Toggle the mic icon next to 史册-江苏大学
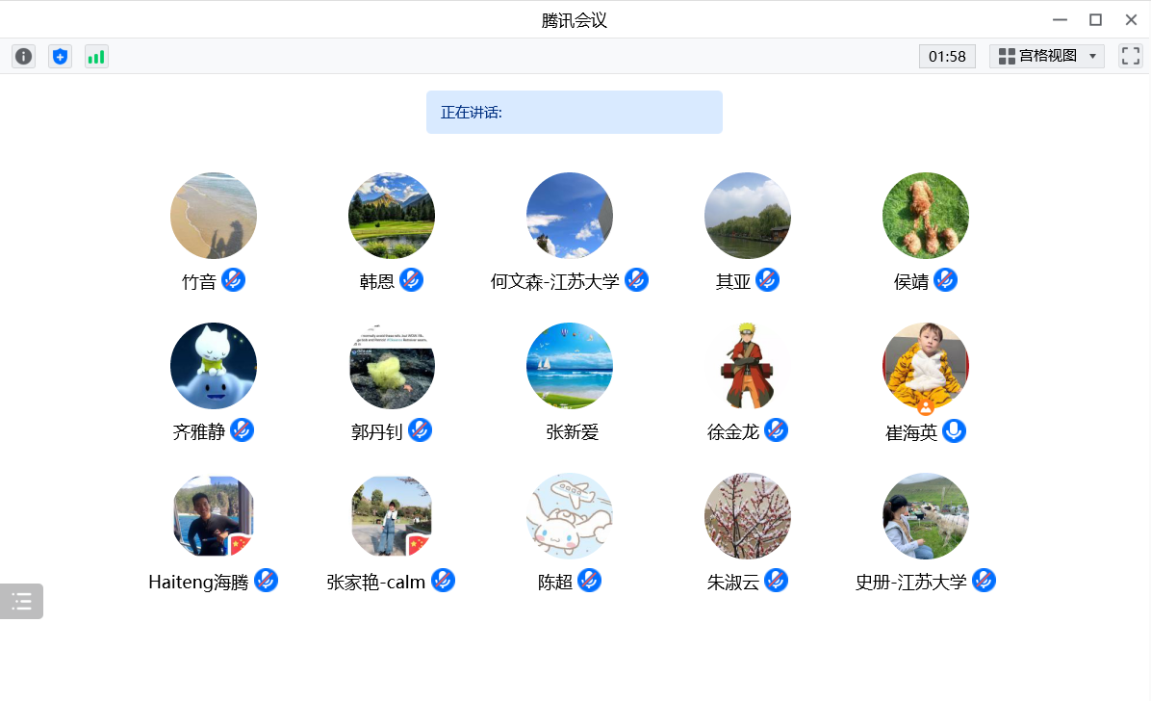The image size is (1151, 701). pos(984,581)
